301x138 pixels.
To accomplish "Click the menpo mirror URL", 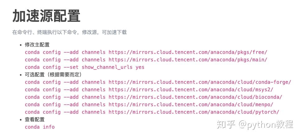I will point(191,104).
